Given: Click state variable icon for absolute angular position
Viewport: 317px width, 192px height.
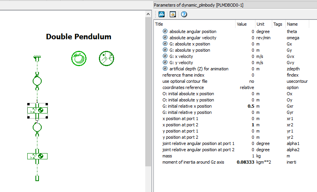Looking at the screenshot, I should click(165, 31).
